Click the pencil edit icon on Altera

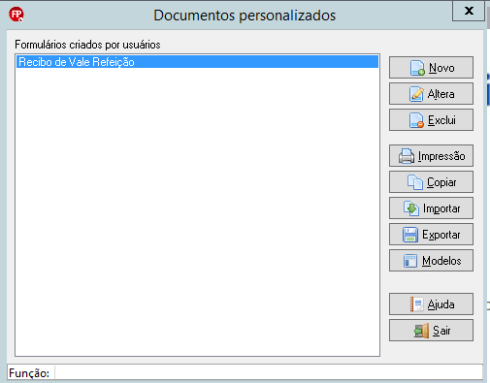416,94
